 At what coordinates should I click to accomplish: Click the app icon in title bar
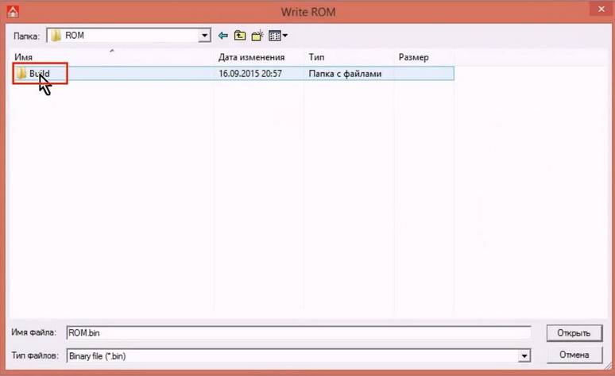pos(11,11)
